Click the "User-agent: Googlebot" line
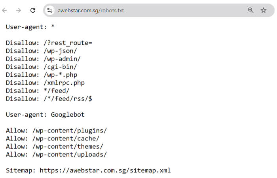 point(45,115)
